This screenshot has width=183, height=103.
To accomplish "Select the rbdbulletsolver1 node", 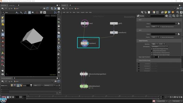I will click(x=84, y=86).
